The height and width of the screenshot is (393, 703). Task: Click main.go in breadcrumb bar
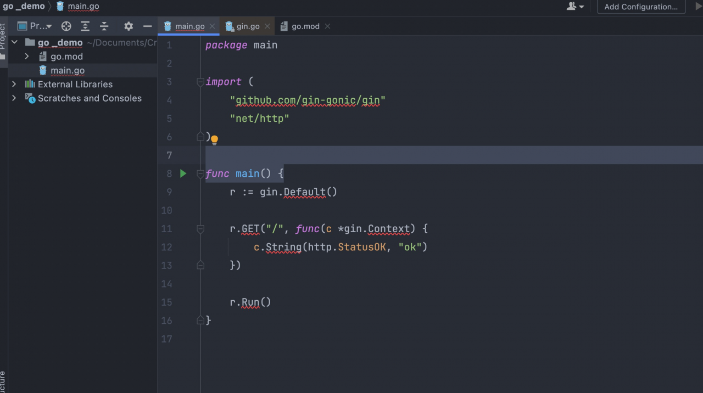[83, 7]
